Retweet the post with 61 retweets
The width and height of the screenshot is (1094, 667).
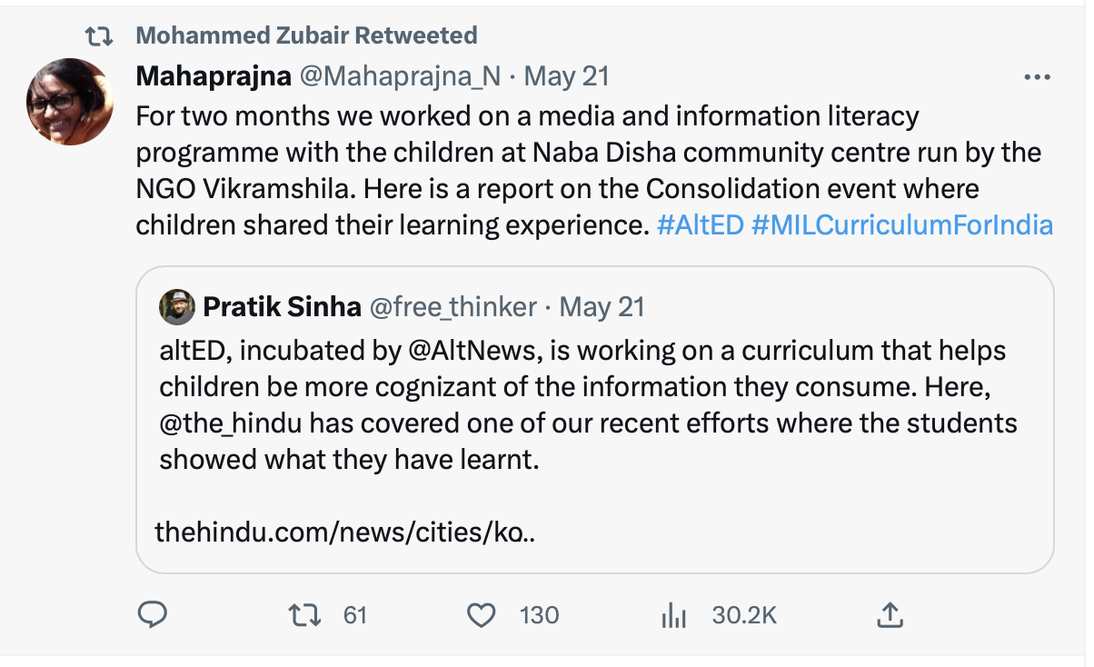coord(304,615)
